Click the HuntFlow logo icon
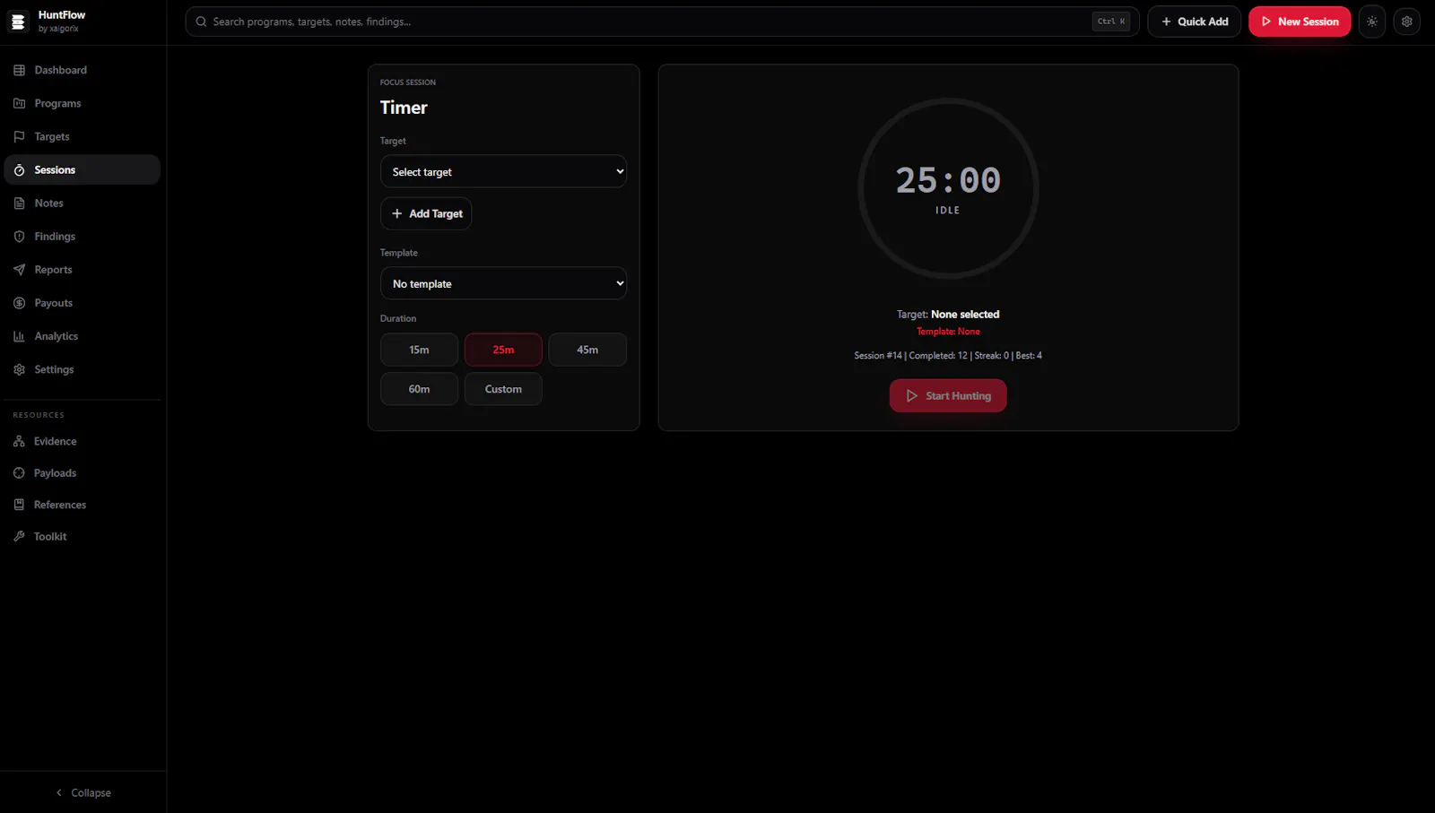The height and width of the screenshot is (813, 1435). click(18, 22)
